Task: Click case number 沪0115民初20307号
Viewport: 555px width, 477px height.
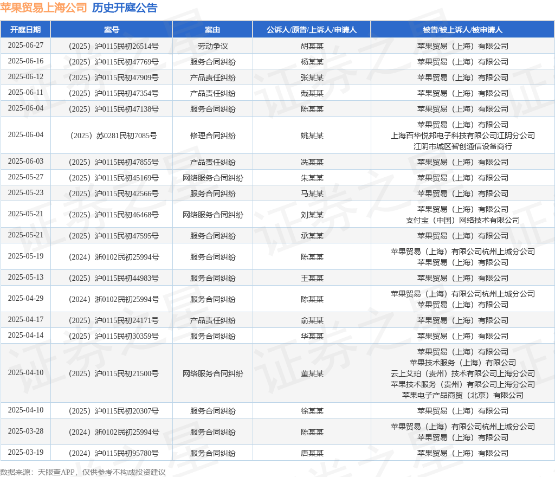Action: coord(127,411)
